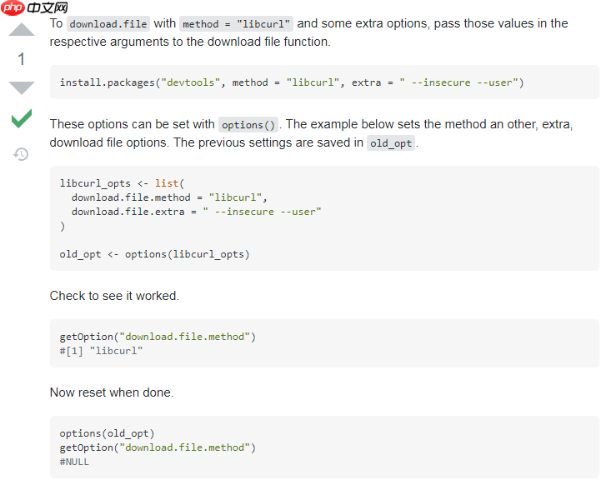611x495 pixels.
Task: Click the libcurl_opts <- list( line
Action: click(x=122, y=183)
